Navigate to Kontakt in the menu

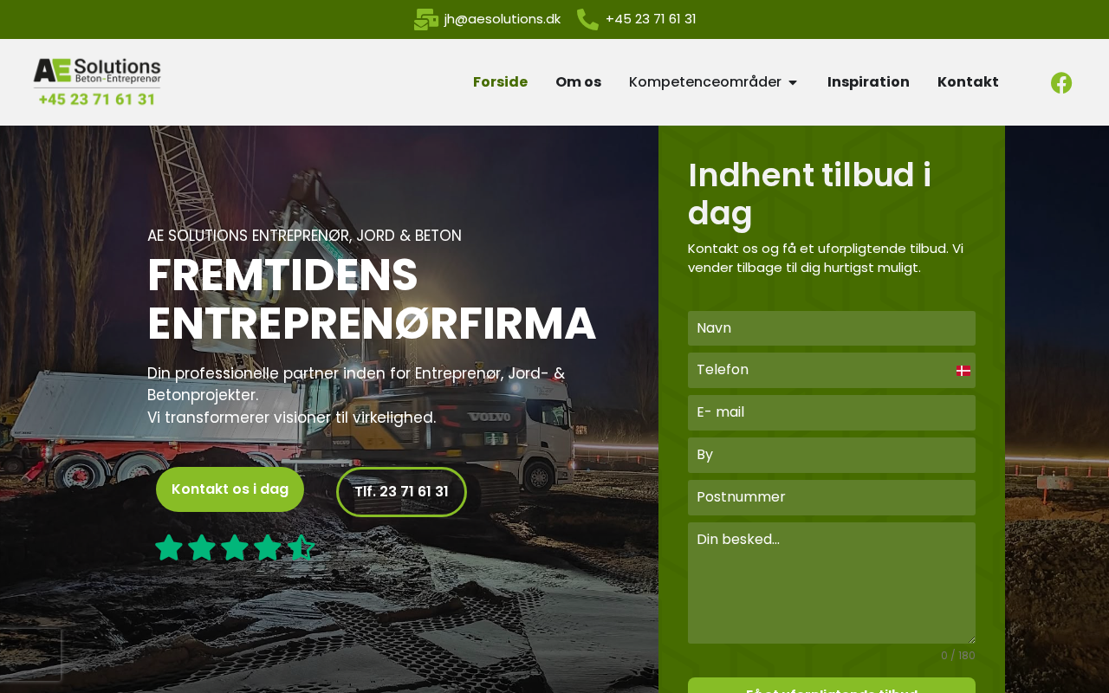click(x=968, y=82)
